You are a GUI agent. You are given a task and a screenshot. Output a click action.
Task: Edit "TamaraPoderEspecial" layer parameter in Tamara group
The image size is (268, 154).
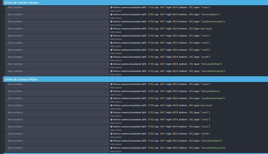click(212, 71)
